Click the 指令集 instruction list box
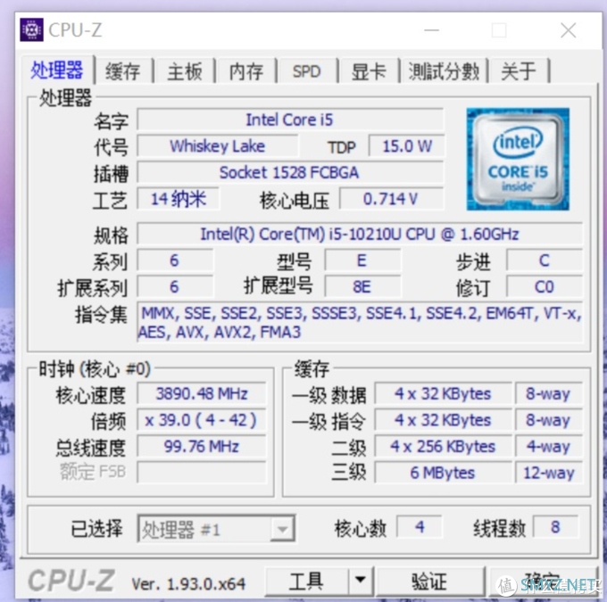Screen dimensions: 607x602 tap(359, 323)
